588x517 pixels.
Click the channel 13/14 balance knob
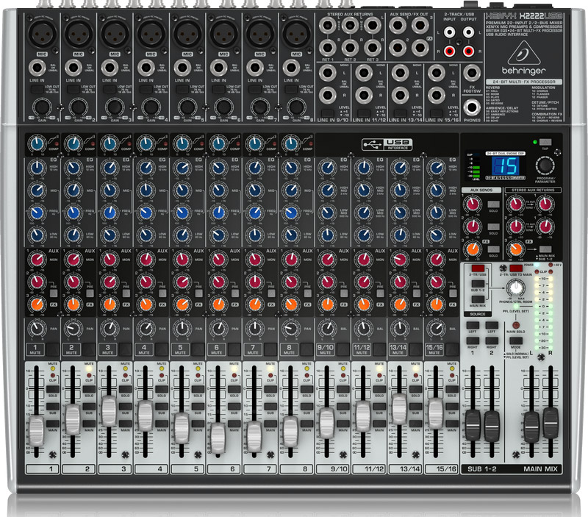(400, 329)
